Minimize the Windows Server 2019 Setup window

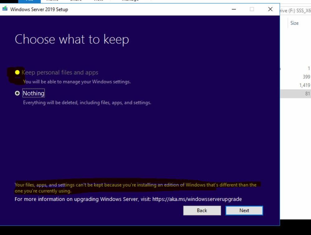point(234,9)
